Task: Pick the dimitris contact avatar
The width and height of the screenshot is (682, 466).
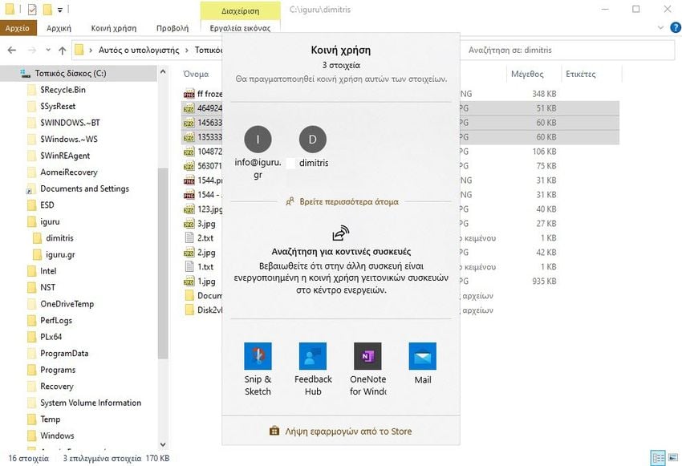Action: [312, 139]
